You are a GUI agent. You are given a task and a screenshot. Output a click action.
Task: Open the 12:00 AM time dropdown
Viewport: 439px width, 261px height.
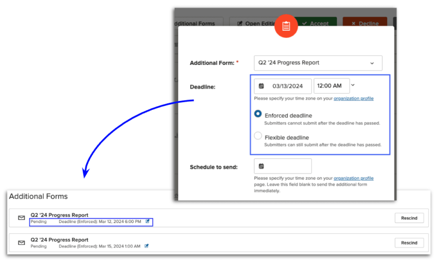pos(332,86)
